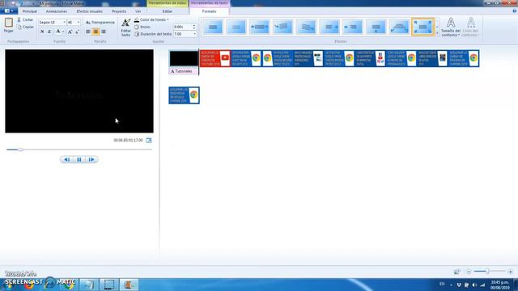Screen dimensions: 518x291
Task: Click the network icon in system tray
Action: pos(482,285)
